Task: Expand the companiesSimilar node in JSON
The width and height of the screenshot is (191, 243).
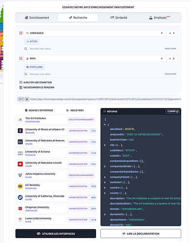Action: point(105,166)
